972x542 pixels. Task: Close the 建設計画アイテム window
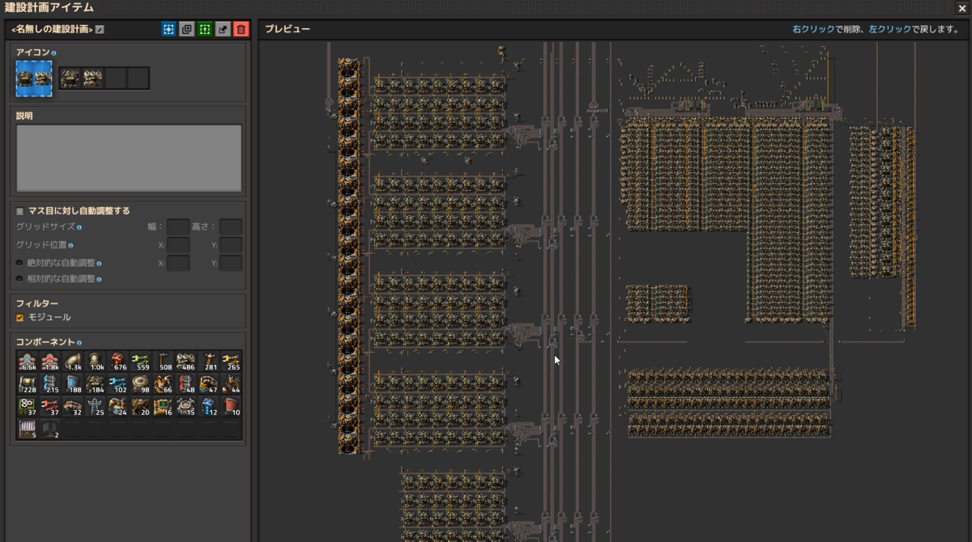click(961, 7)
